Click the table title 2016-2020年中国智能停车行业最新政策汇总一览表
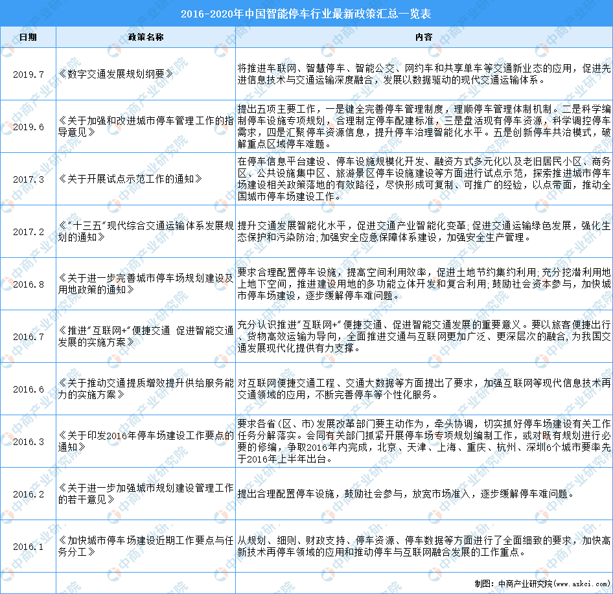This screenshot has width=613, height=594. (x=306, y=14)
